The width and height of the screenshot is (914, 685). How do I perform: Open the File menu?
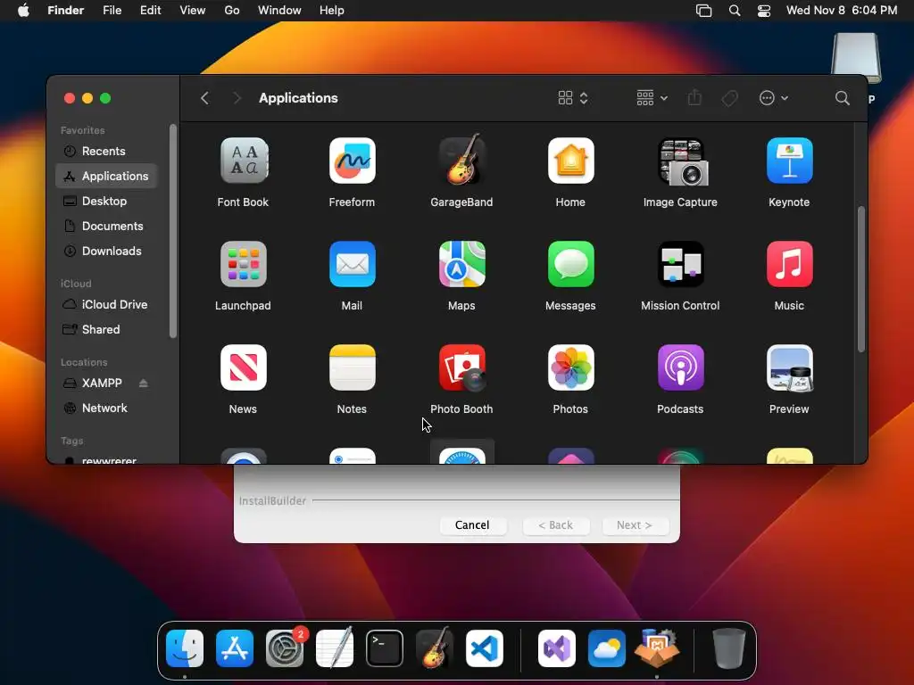[x=112, y=11]
